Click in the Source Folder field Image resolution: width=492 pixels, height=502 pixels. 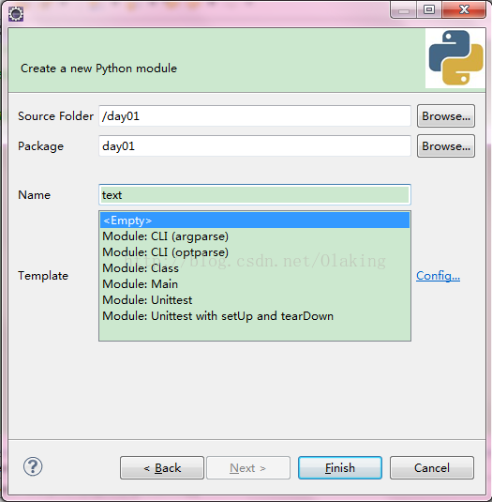tap(255, 116)
